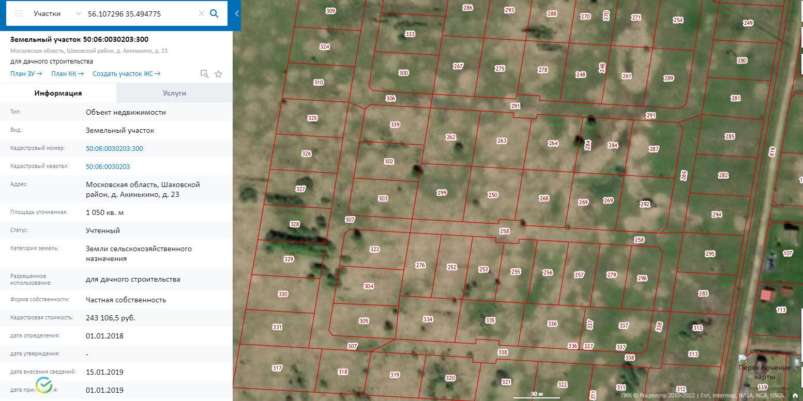Select parcel 299 on the map
Screen dimensions: 803x401
441,193
